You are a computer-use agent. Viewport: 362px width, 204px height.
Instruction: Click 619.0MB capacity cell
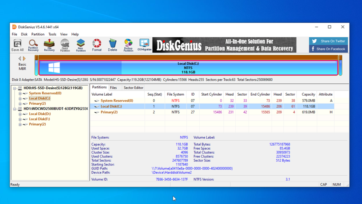[308, 112]
